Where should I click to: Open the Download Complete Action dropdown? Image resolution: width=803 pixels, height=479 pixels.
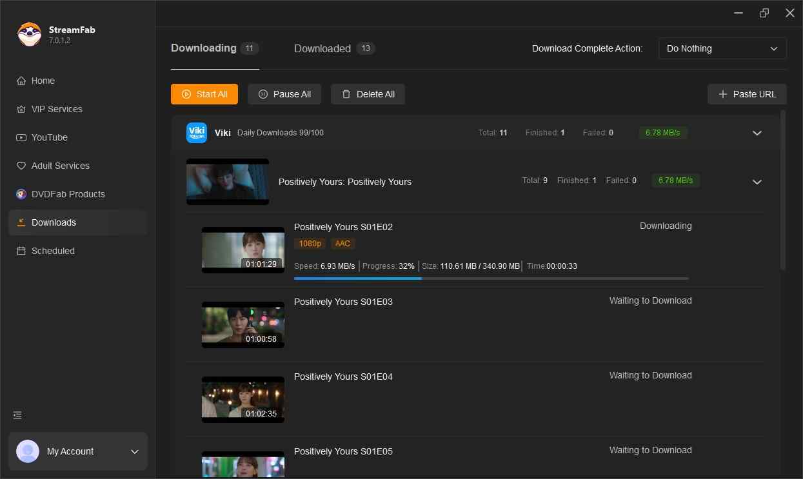722,48
